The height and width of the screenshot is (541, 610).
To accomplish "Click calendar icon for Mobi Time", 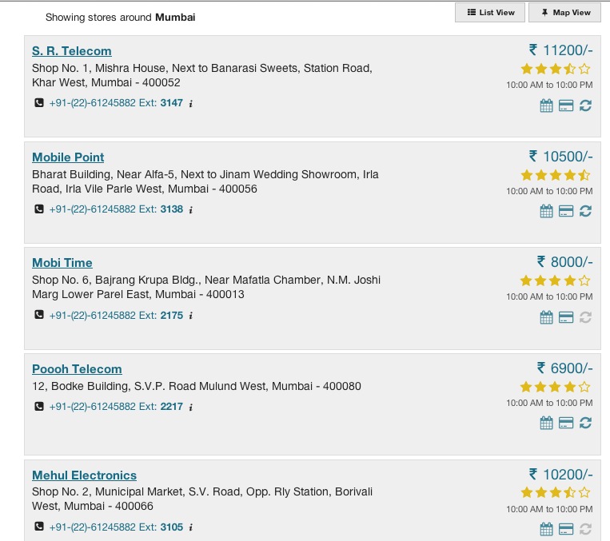I will [x=547, y=317].
